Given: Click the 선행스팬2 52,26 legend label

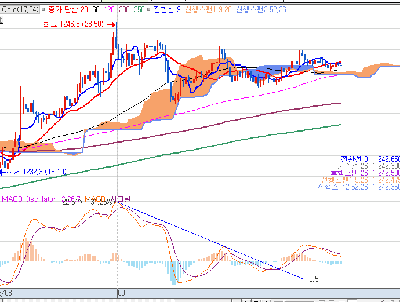Looking at the screenshot, I should pos(261,10).
